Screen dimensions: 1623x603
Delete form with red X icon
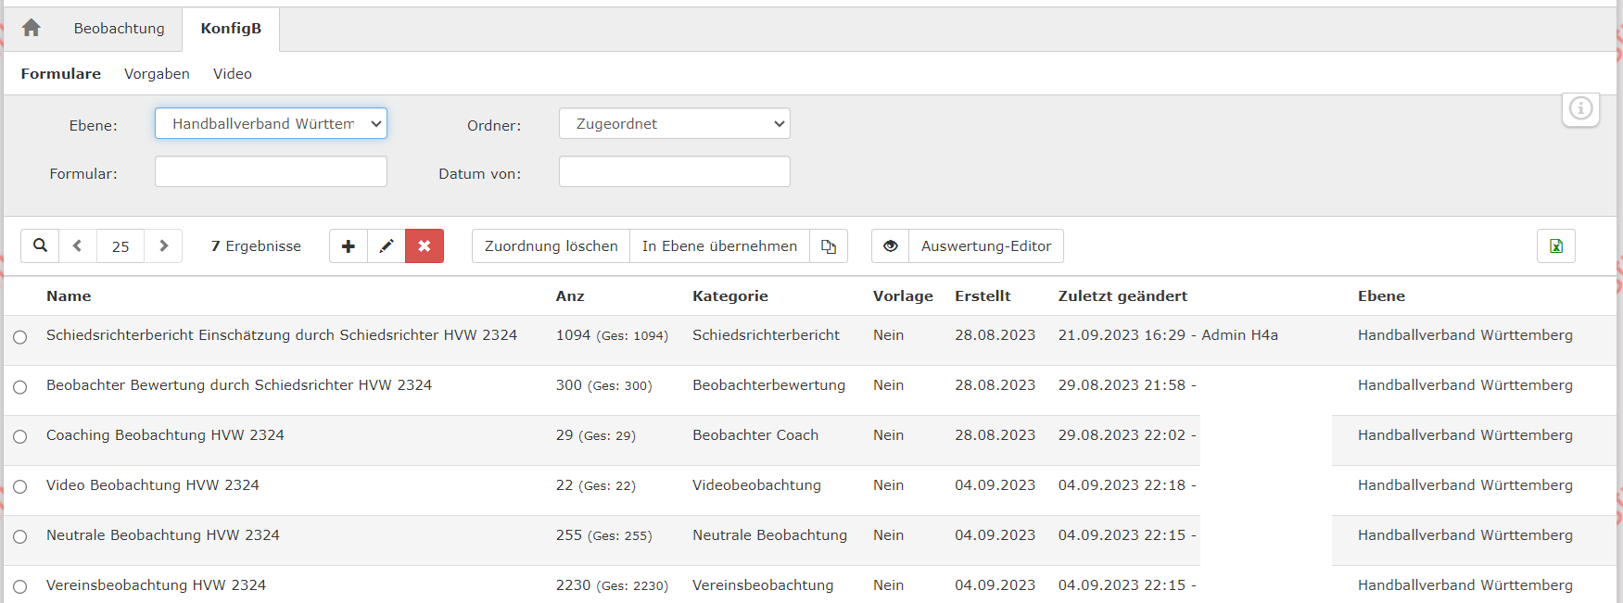(x=425, y=245)
